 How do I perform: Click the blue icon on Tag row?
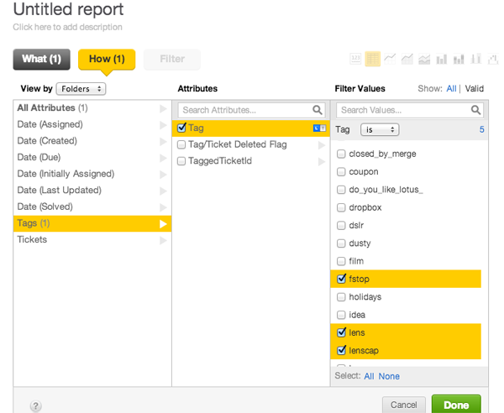318,128
